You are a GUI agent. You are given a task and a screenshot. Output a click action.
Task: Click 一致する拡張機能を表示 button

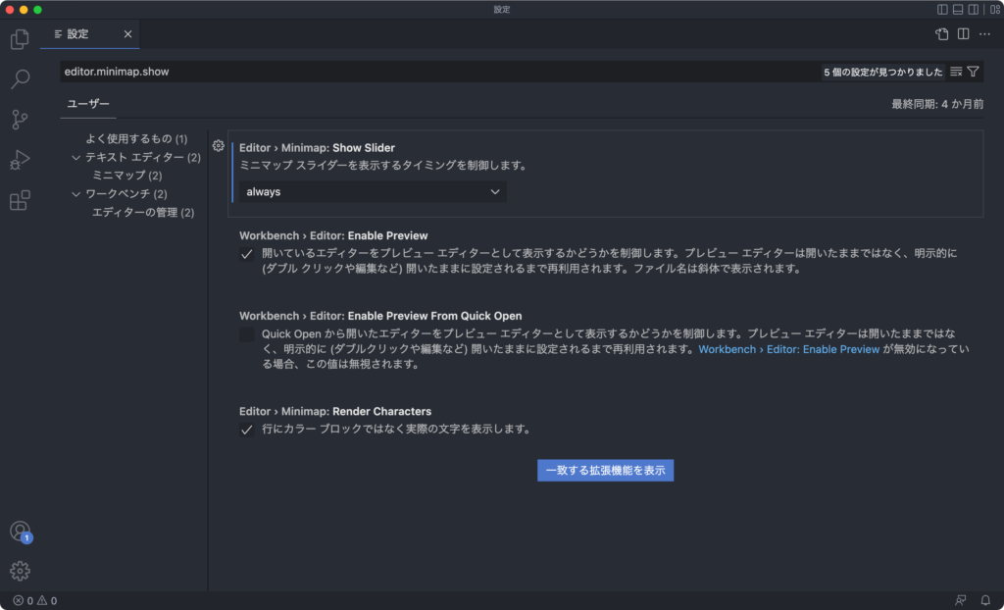click(x=605, y=471)
